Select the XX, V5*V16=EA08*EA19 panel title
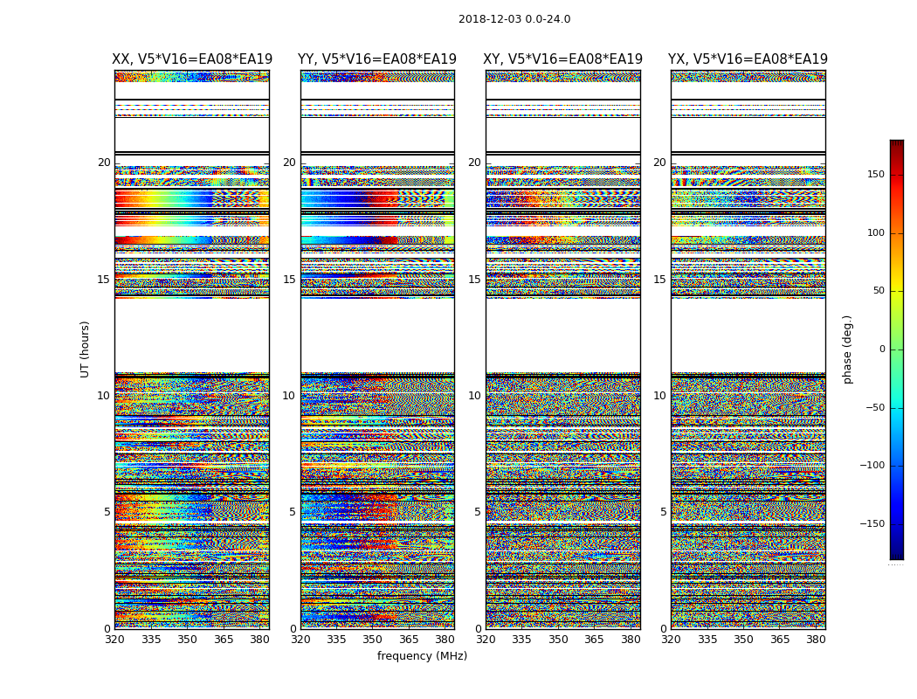Viewport: 917px width, 699px height. point(192,59)
